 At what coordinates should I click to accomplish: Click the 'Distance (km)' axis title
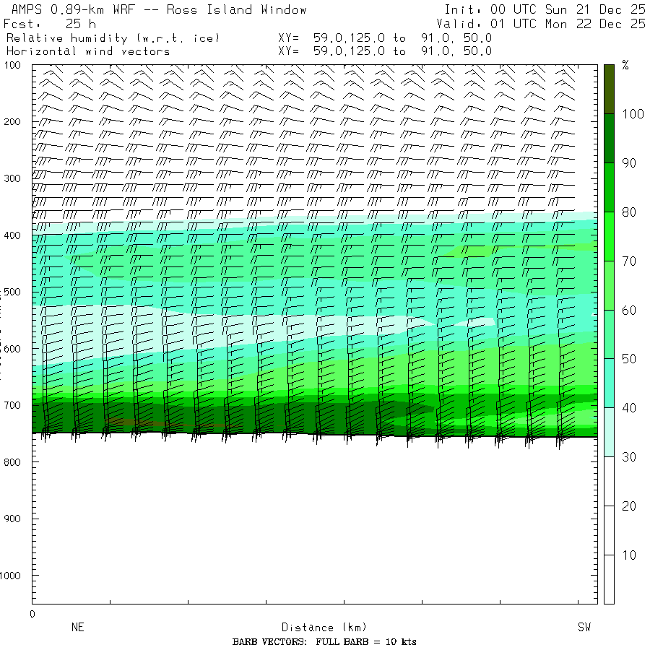point(324,627)
